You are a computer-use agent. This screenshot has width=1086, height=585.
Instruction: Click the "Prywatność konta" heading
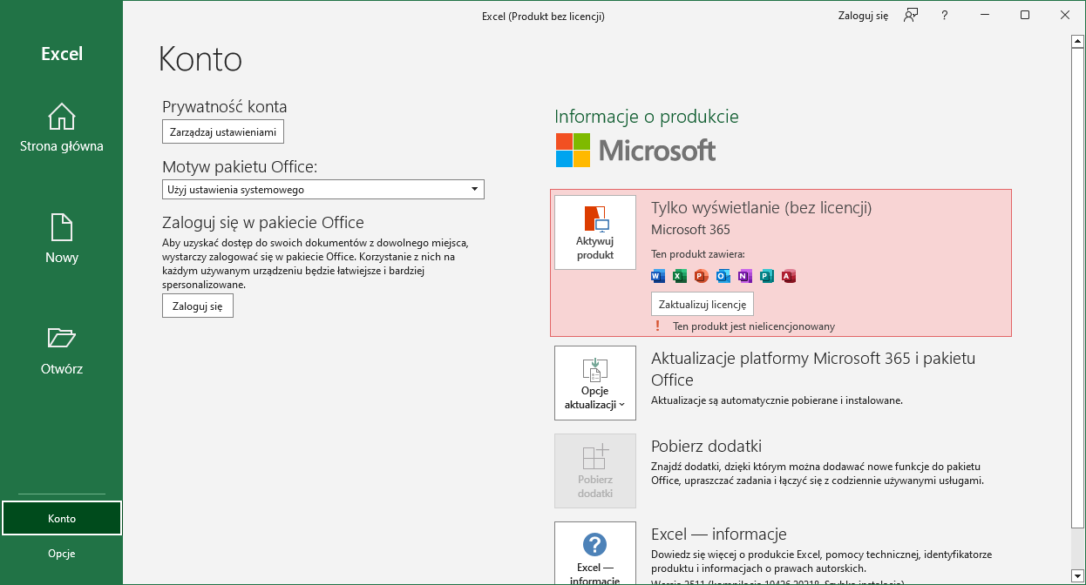(x=225, y=107)
